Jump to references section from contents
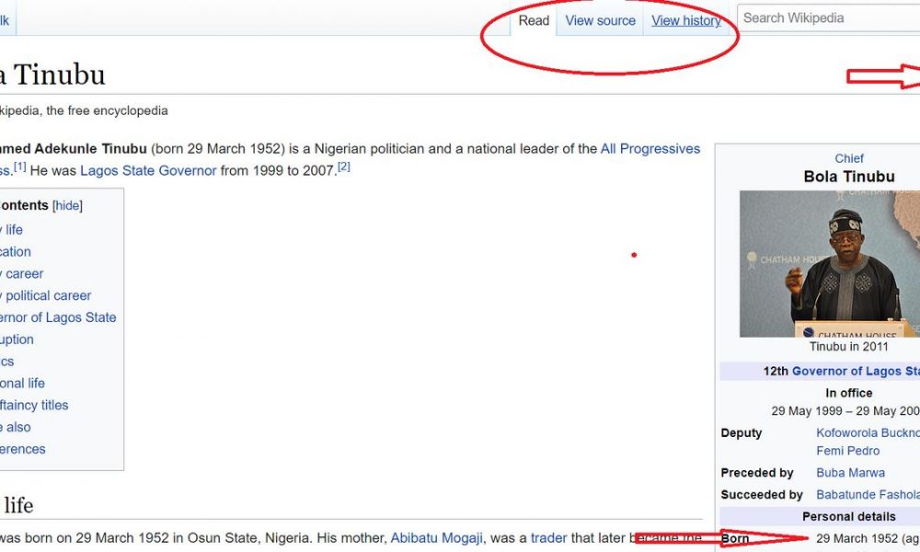Viewport: 920px width, 552px height. [x=23, y=449]
